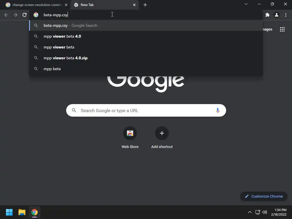Choose the mpp viewer beta 4.0 suggestion

pos(146,36)
